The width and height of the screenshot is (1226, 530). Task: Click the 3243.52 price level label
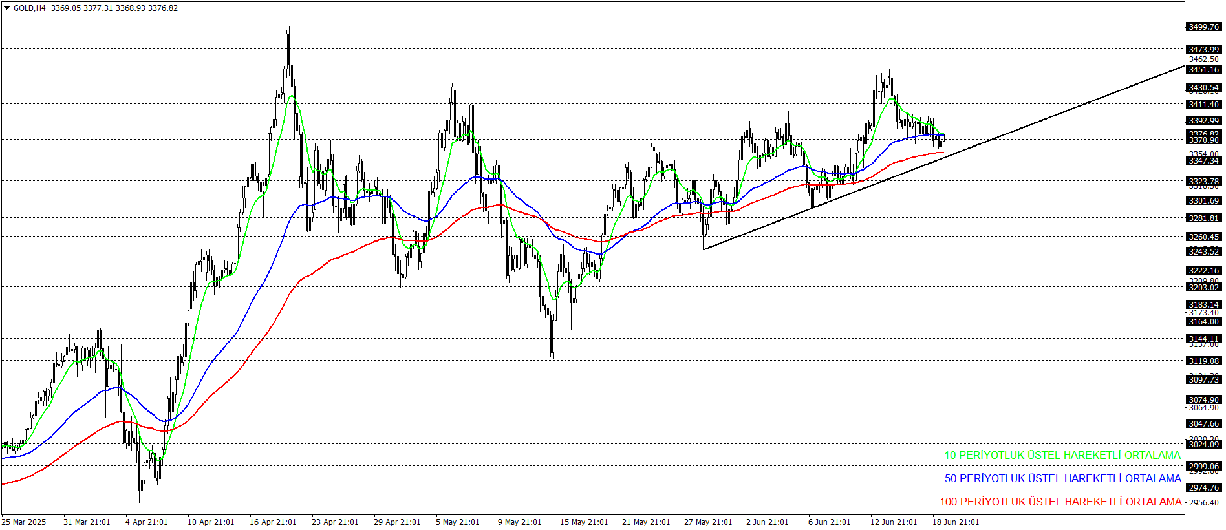pos(1204,251)
